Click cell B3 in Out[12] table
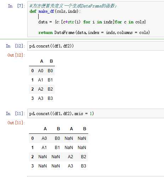Screen dimensions: 164x177 (x=50, y=98)
